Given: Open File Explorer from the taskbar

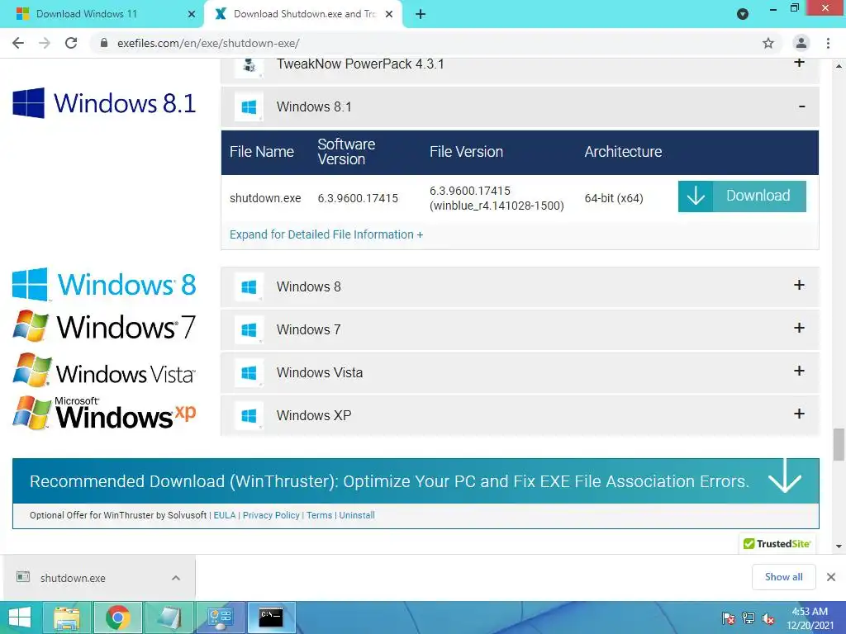Looking at the screenshot, I should click(x=67, y=617).
